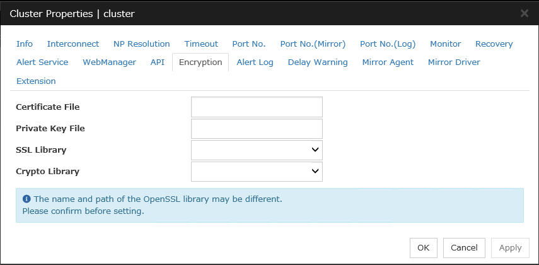
Task: Click the Cancel button
Action: 464,248
